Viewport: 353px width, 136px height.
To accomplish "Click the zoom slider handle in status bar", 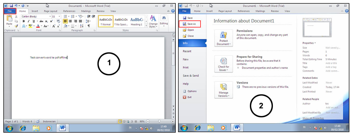I will pyautogui.click(x=159, y=121).
